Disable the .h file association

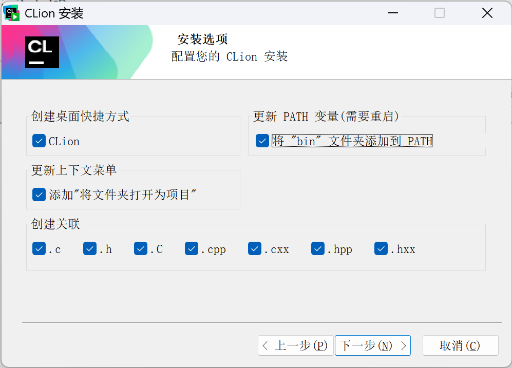(x=89, y=249)
